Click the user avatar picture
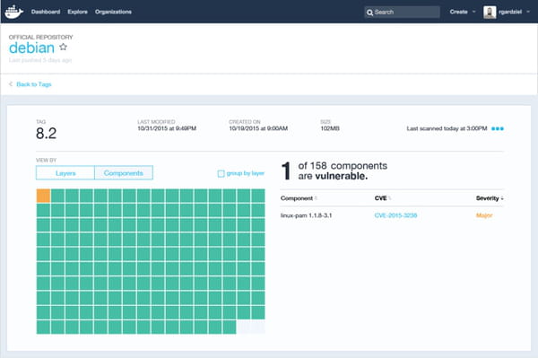 [x=490, y=12]
